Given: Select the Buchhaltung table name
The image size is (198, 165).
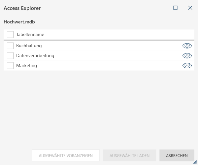Looking at the screenshot, I should click(29, 46).
